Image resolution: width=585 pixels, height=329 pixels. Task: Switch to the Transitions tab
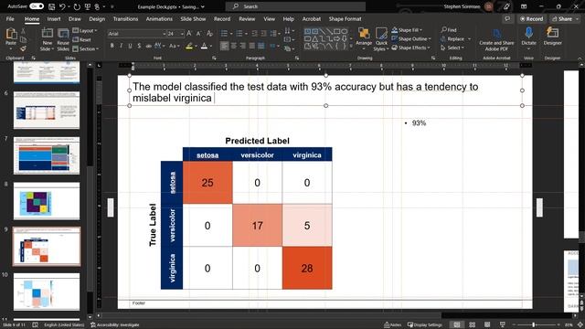[x=126, y=18]
